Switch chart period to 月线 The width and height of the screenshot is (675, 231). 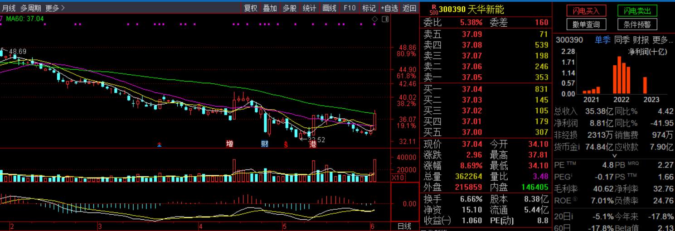[8, 8]
